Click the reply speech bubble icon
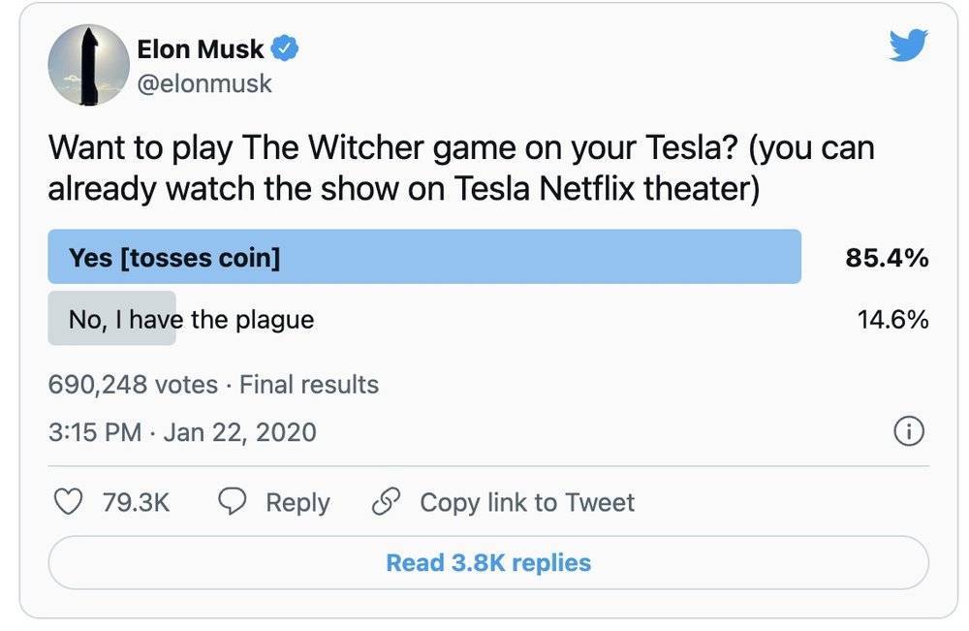 pos(233,502)
